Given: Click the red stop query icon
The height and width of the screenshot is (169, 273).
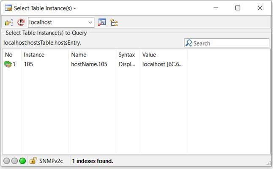Looking at the screenshot, I should 21,22.
